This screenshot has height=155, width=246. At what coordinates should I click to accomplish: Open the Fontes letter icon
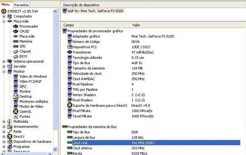(16, 117)
